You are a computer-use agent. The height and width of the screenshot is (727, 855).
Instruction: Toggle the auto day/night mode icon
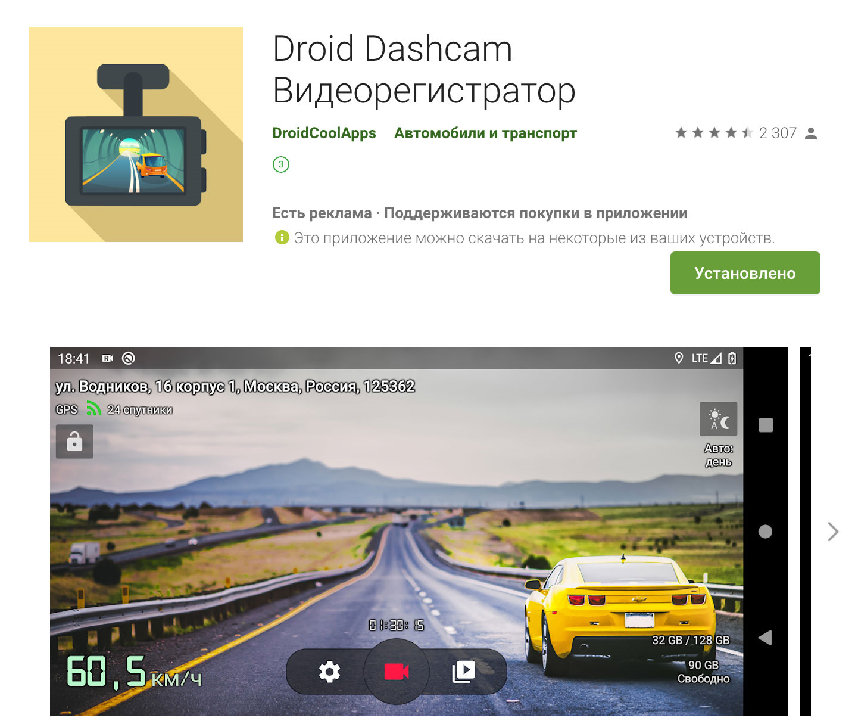point(719,419)
